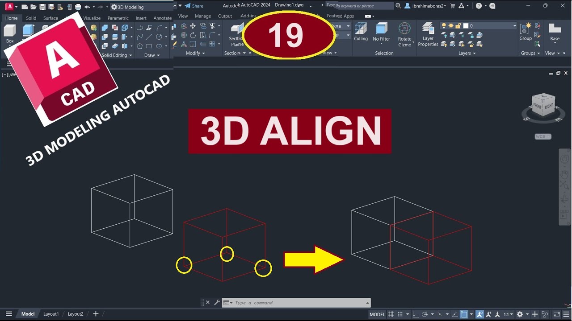The image size is (572, 321).
Task: Toggle ortho mode in status bar
Action: pos(416,314)
